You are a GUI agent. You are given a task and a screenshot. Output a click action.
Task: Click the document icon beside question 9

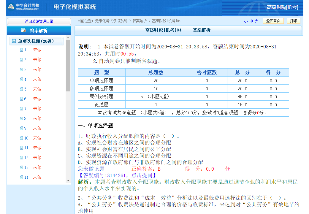click(x=21, y=128)
